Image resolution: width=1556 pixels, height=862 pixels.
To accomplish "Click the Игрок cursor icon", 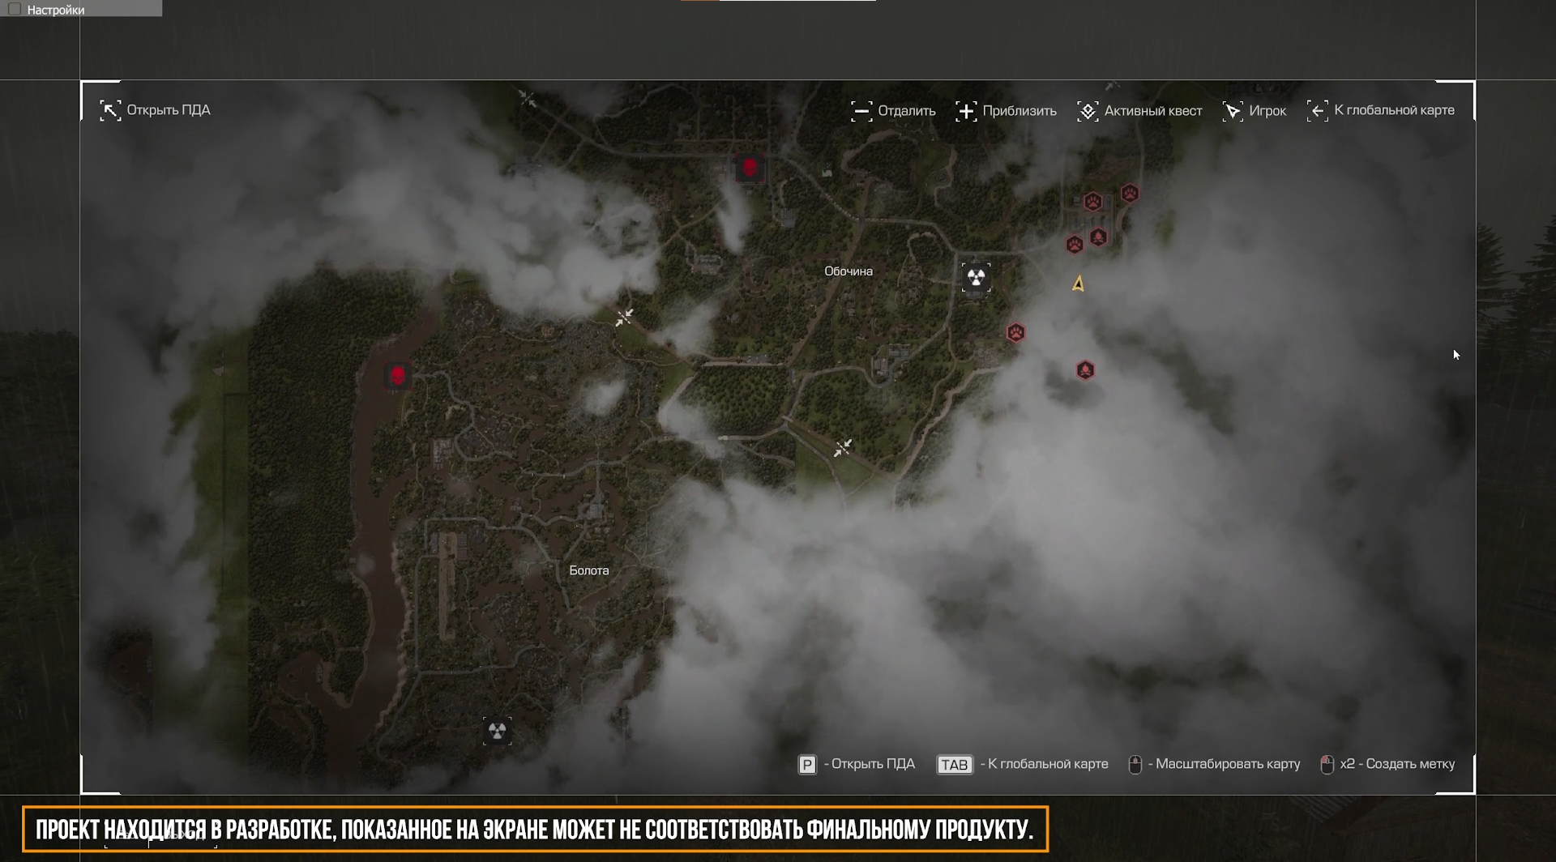I will click(1233, 111).
